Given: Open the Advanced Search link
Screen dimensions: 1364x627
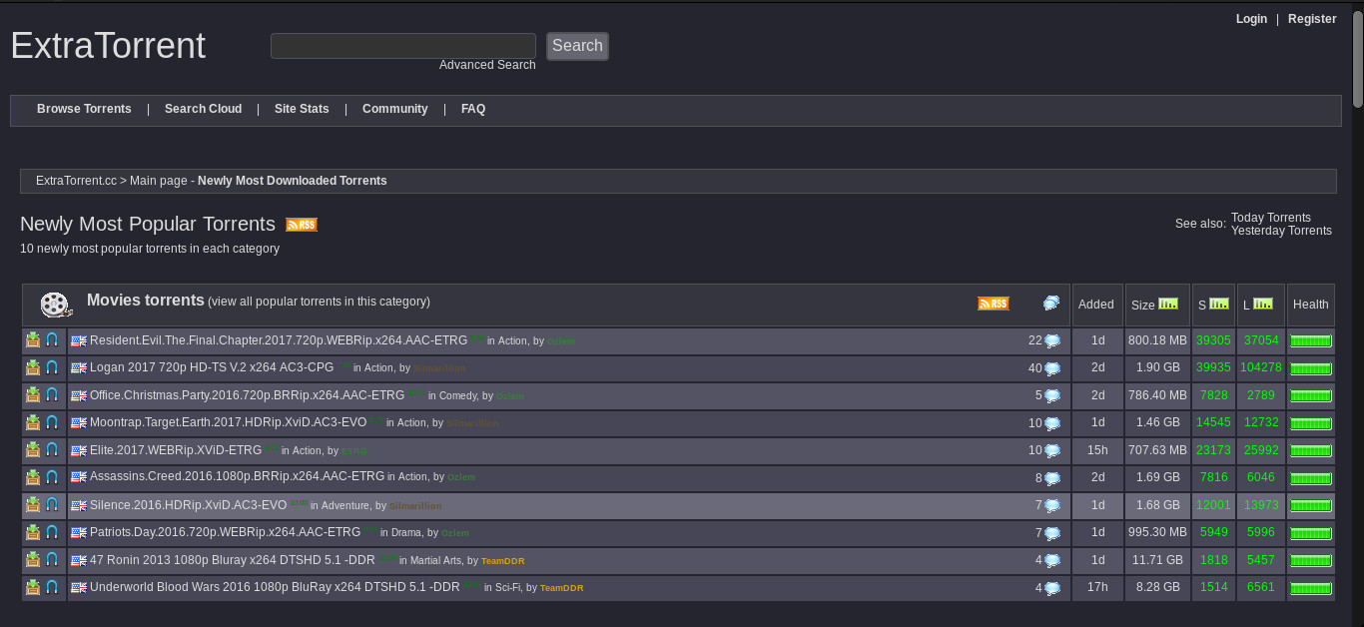Looking at the screenshot, I should [487, 65].
